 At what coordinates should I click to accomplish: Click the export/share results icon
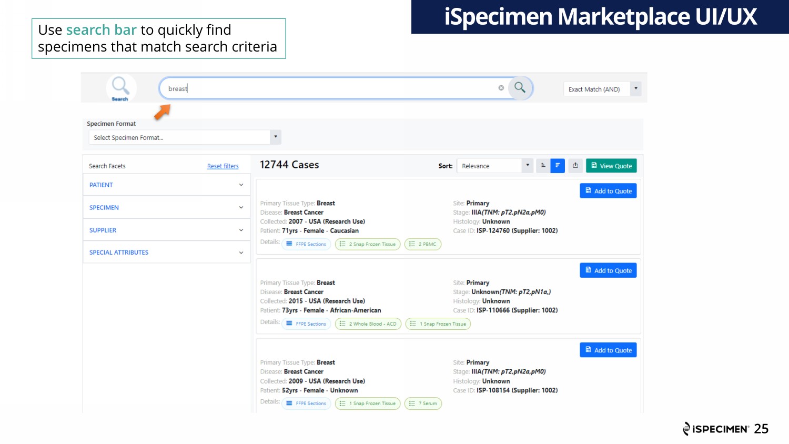[575, 166]
